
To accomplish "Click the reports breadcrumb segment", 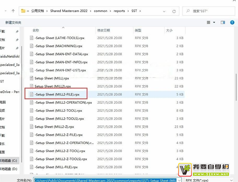I will [x=119, y=11].
